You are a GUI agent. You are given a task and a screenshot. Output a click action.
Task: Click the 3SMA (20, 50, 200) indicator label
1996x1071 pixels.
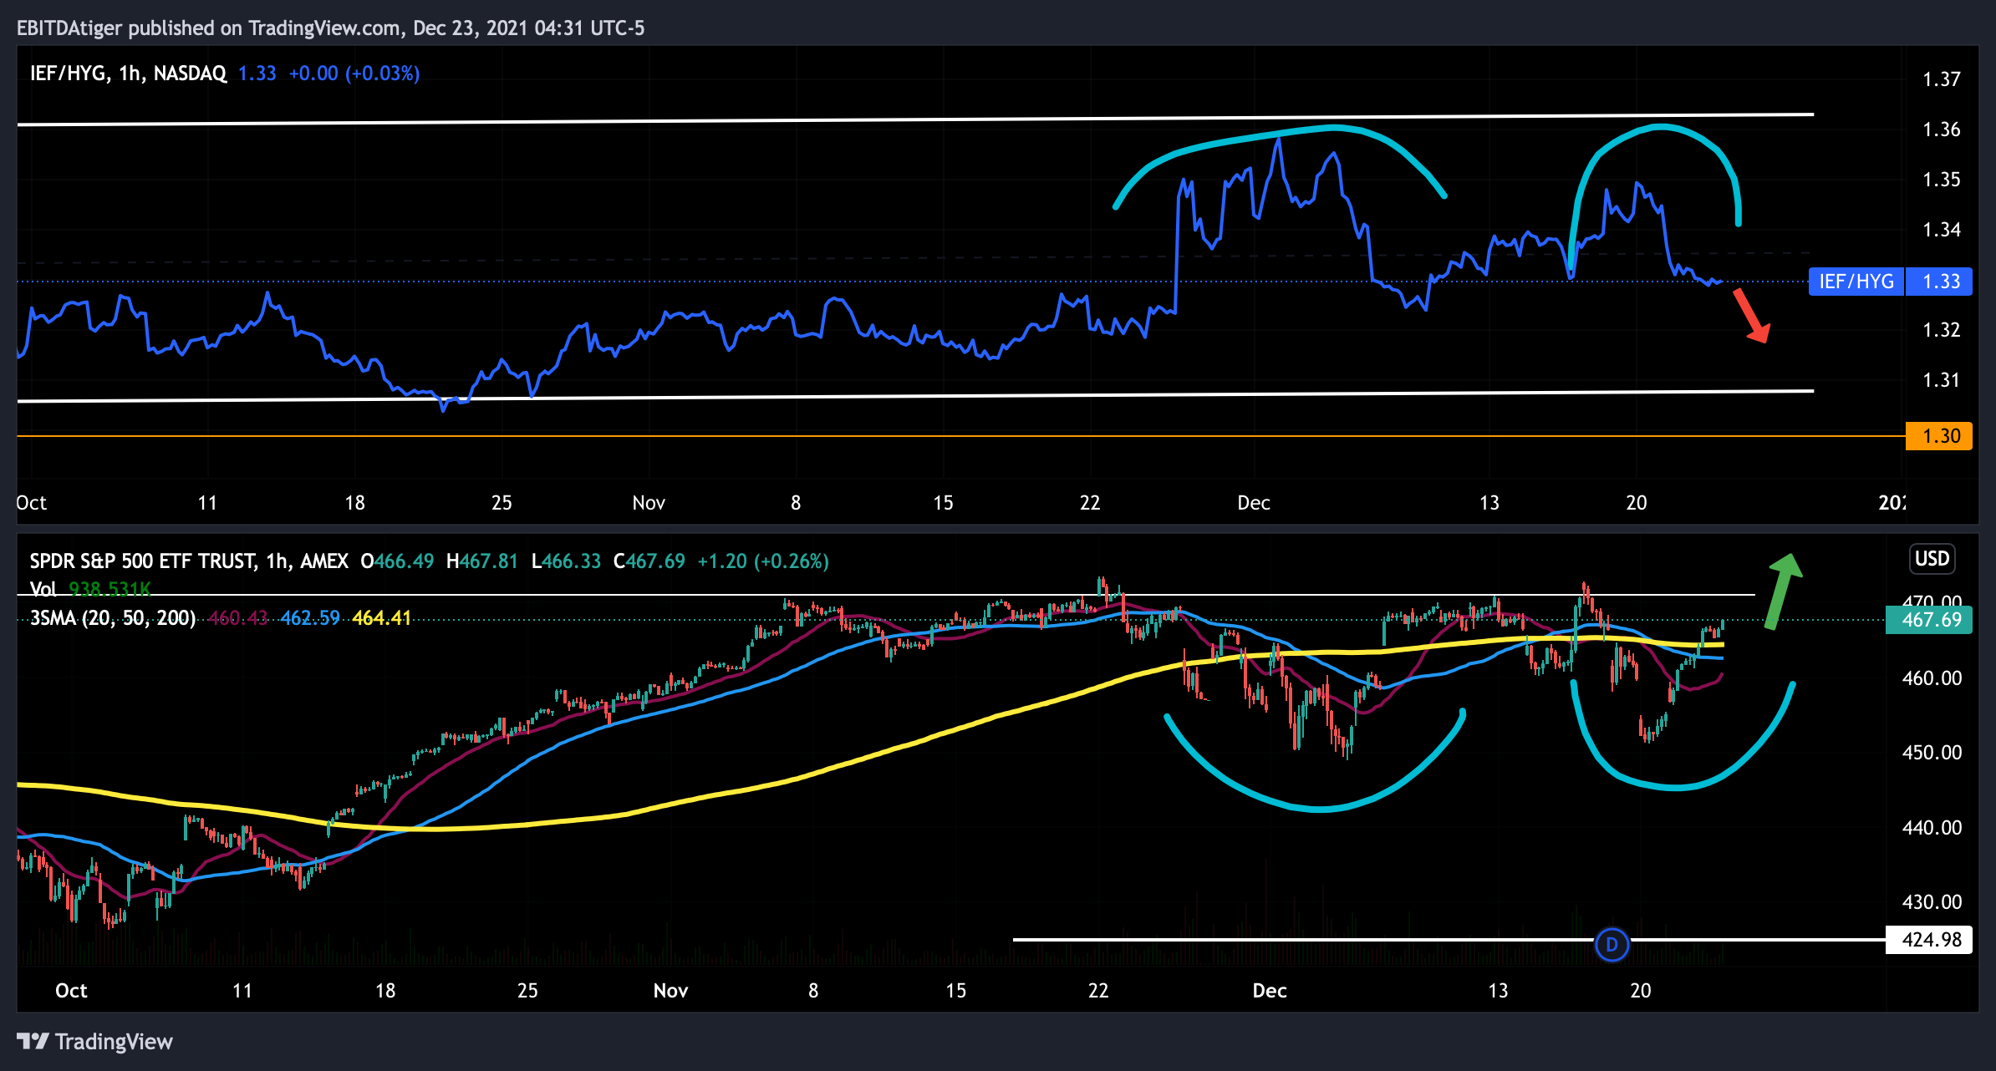(113, 618)
